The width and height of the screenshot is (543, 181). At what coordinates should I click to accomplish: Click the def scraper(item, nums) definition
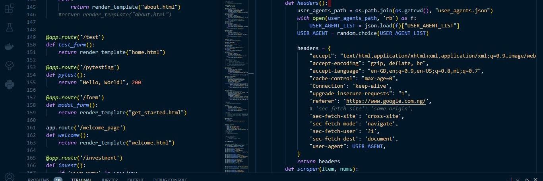(322, 169)
